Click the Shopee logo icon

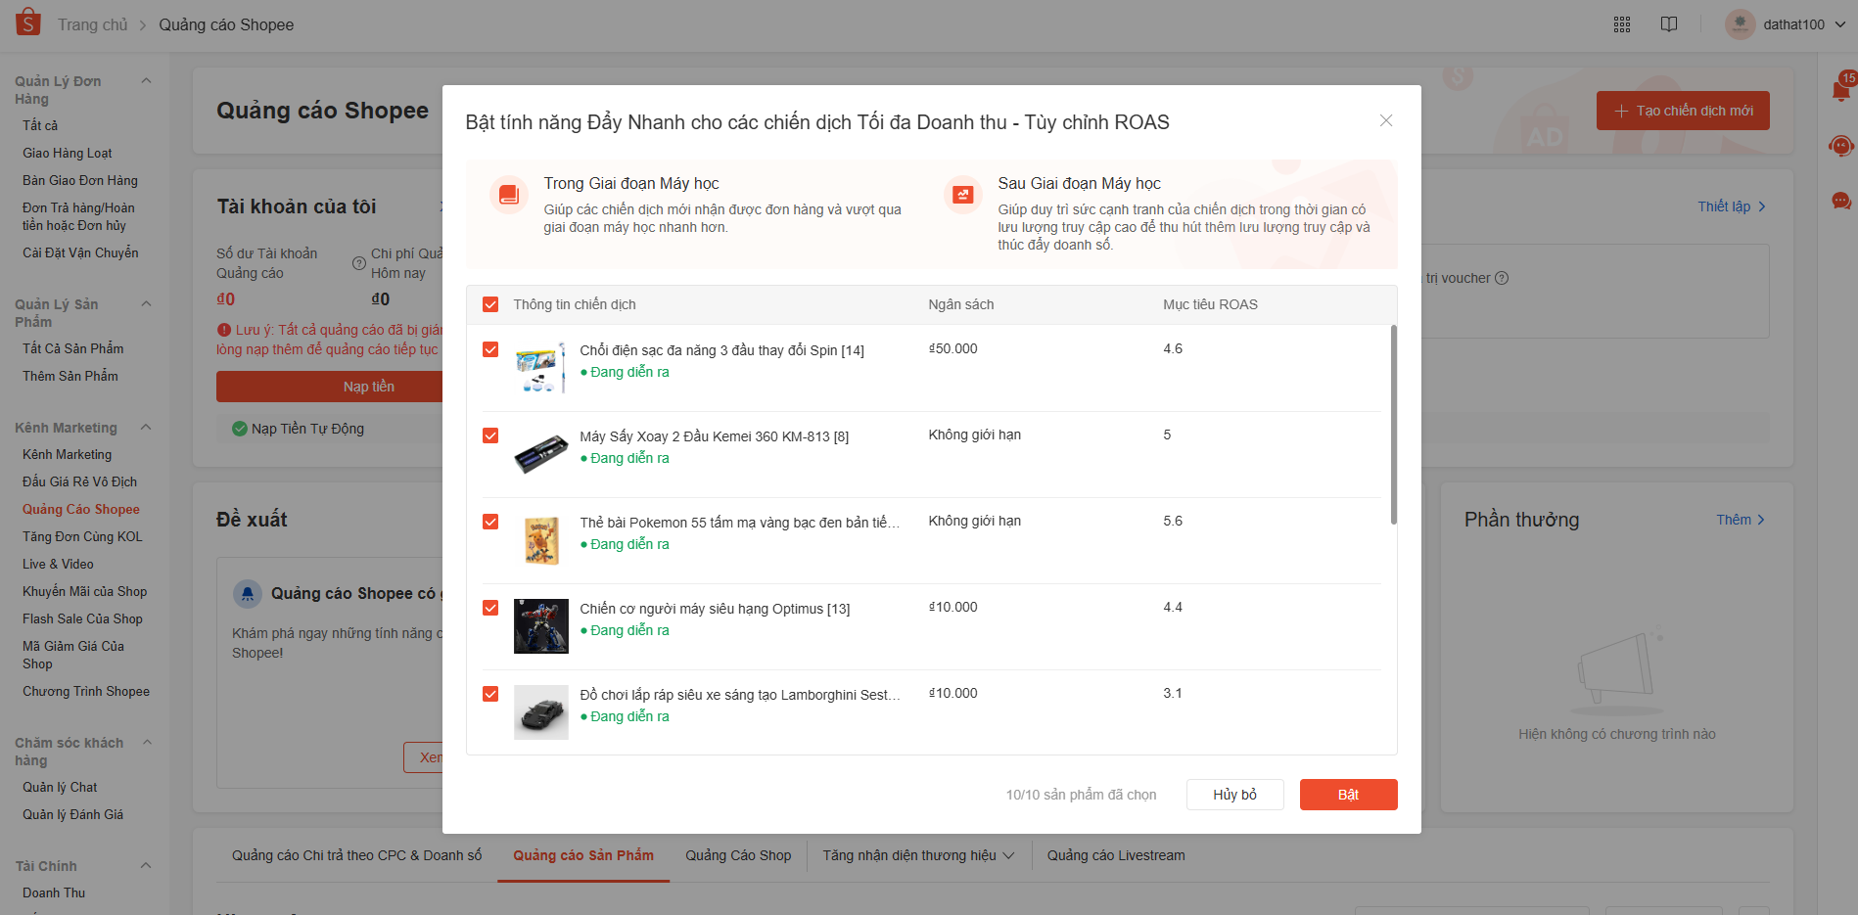tap(28, 23)
